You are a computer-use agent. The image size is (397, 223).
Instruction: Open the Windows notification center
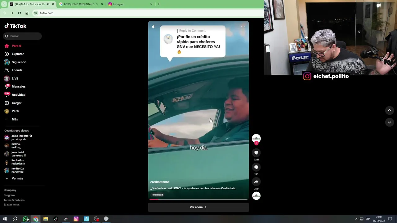(390, 219)
